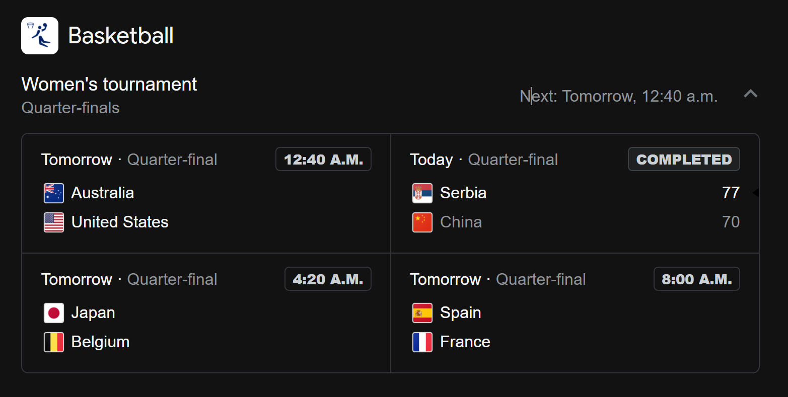Click the Serbia flag icon
Screen dimensions: 788x397
point(422,193)
